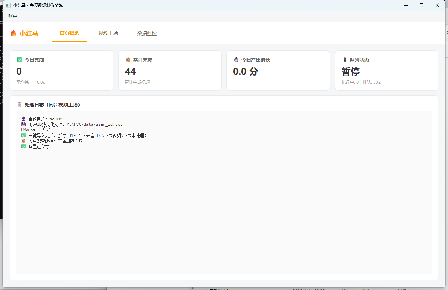
Task: Click the user silhouette icon before 当前用户
Action: (x=24, y=119)
